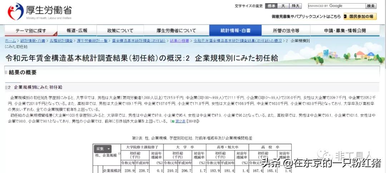Image resolution: width=386 pixels, height=173 pixels.
Task: Open the 報道・広報 tab
Action: [x=77, y=31]
